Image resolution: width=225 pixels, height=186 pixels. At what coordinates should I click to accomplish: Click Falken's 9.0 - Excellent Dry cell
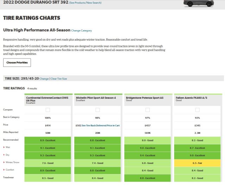click(x=197, y=156)
